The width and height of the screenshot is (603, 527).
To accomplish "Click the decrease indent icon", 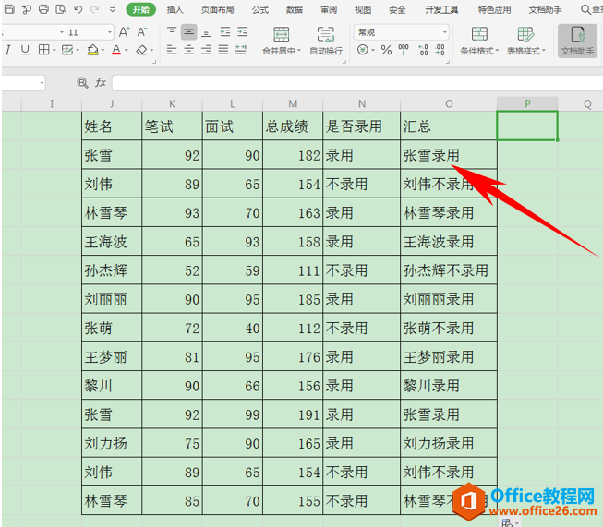I will (x=225, y=32).
